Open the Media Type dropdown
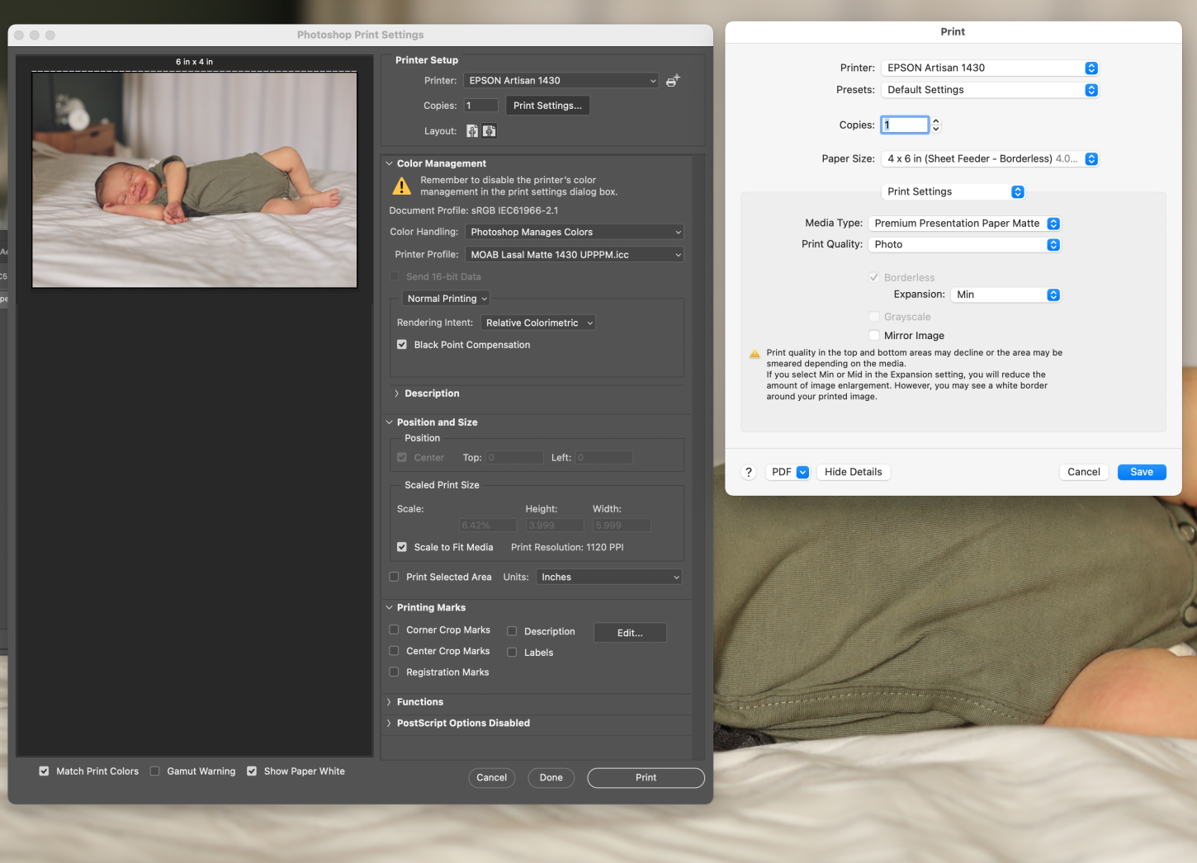The width and height of the screenshot is (1197, 863). pos(964,224)
